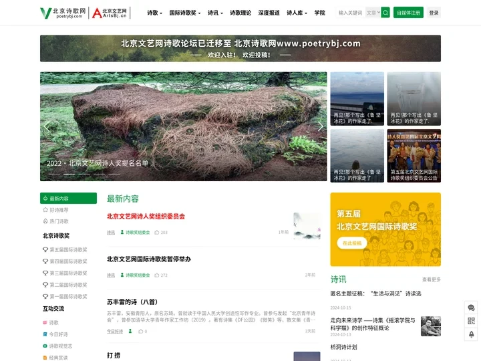The width and height of the screenshot is (481, 361).
Task: Click trophy icon beside 第三届国际诗歌奖
Action: (x=45, y=273)
